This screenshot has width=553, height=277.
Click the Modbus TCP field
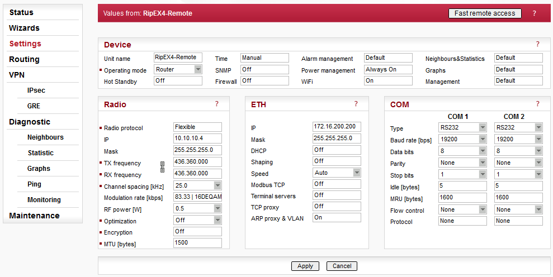337,184
